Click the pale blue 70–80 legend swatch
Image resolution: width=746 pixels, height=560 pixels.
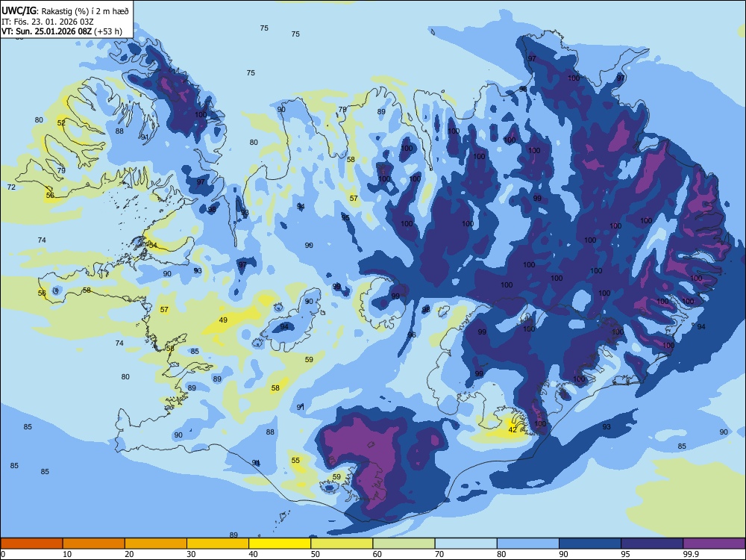coord(466,544)
